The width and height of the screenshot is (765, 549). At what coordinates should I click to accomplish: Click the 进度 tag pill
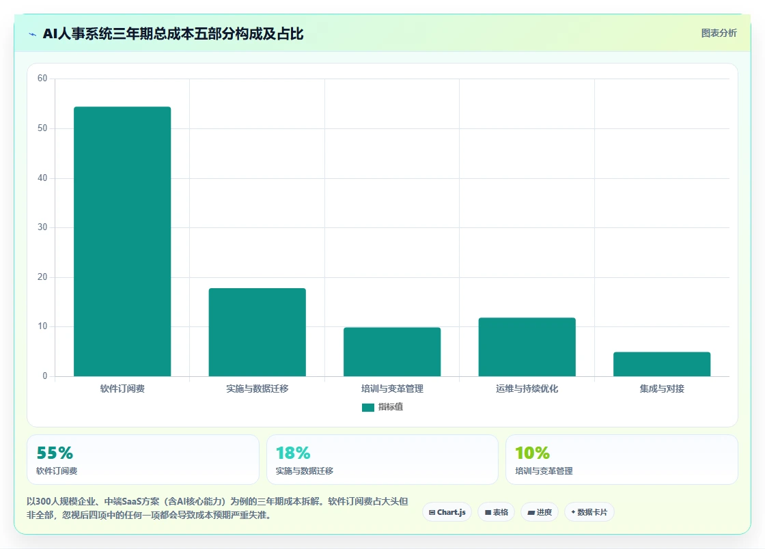pos(540,512)
